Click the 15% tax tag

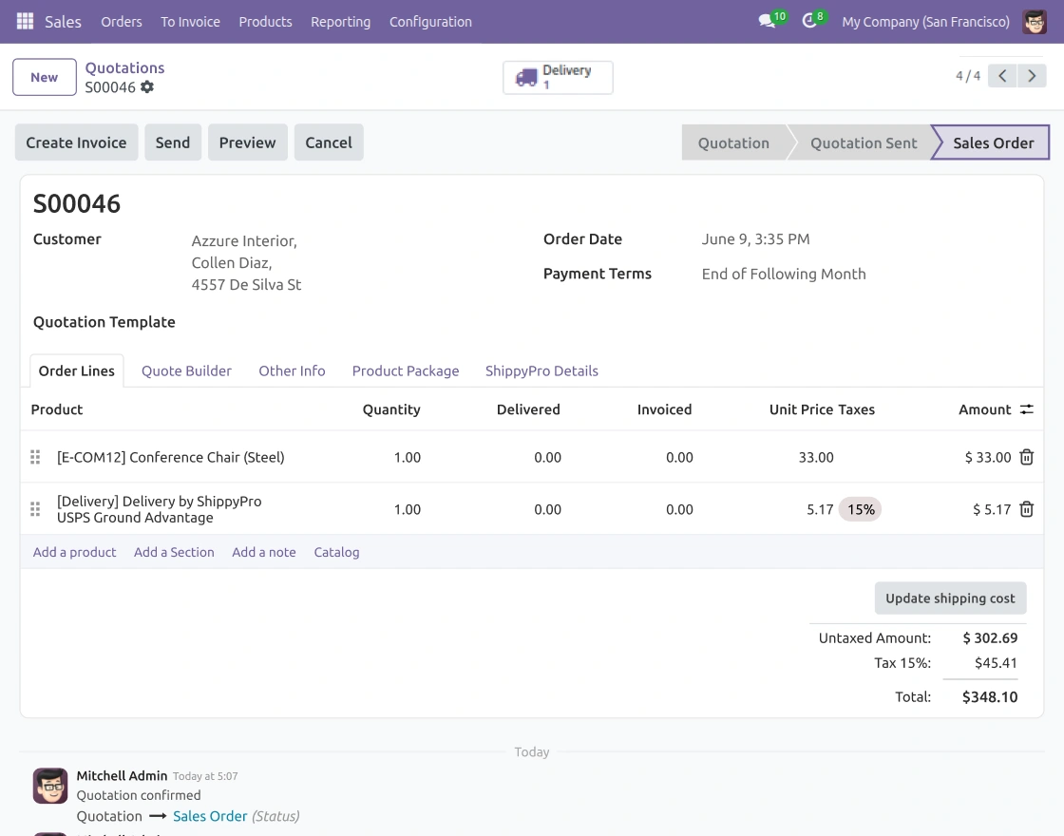point(861,509)
